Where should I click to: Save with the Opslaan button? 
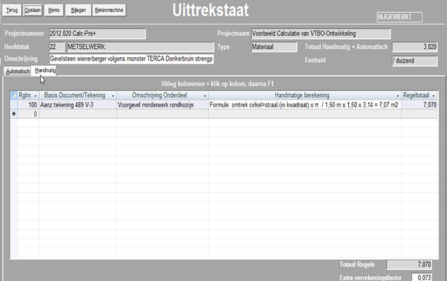tap(33, 13)
